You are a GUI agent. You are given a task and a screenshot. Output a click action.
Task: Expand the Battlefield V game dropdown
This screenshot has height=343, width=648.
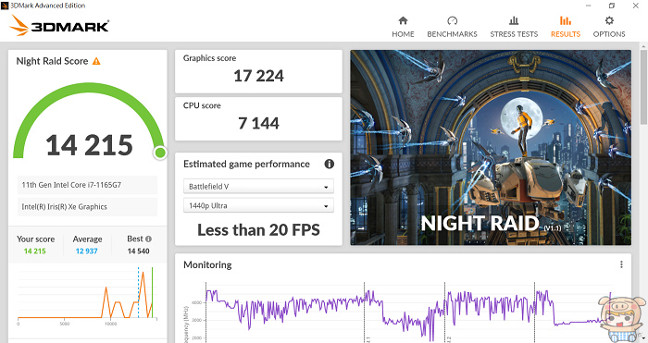[258, 187]
